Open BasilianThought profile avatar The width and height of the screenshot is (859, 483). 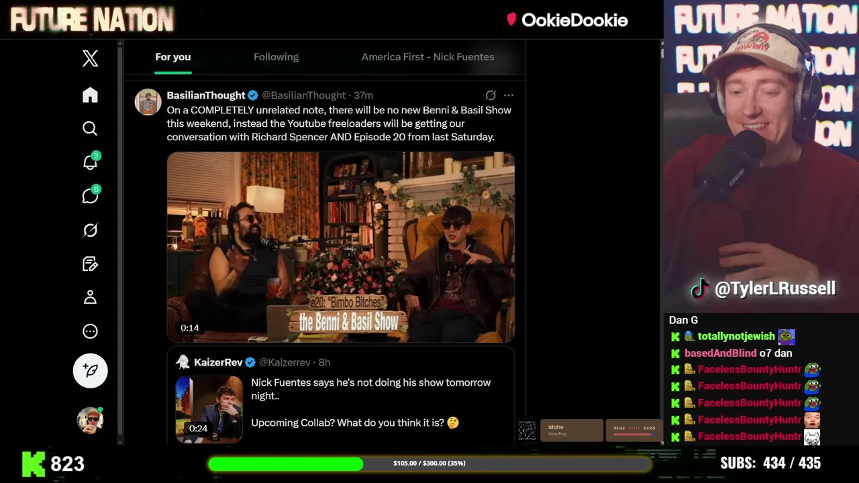148,102
